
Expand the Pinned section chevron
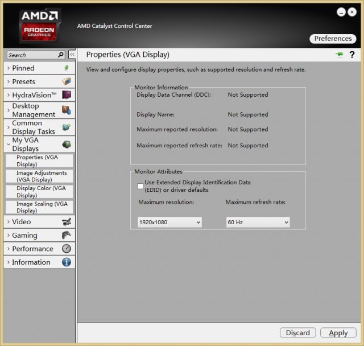coord(9,68)
